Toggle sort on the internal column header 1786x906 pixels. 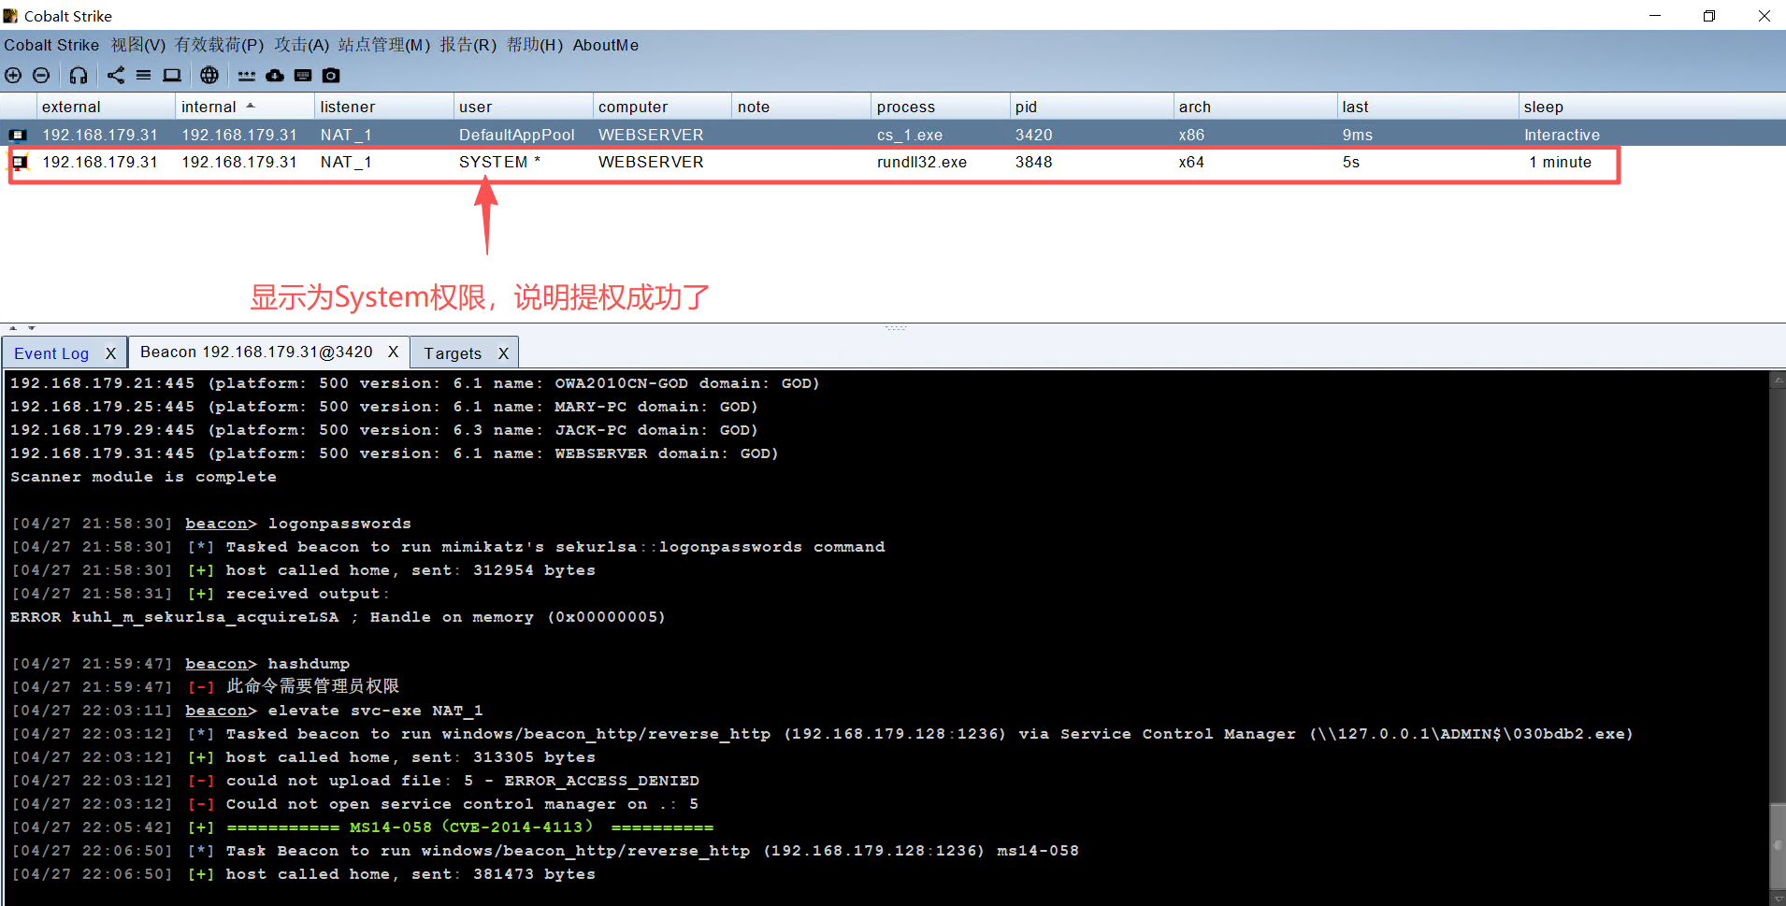click(x=244, y=107)
